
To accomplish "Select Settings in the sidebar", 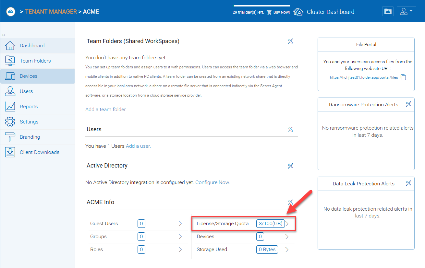I will coord(38,122).
